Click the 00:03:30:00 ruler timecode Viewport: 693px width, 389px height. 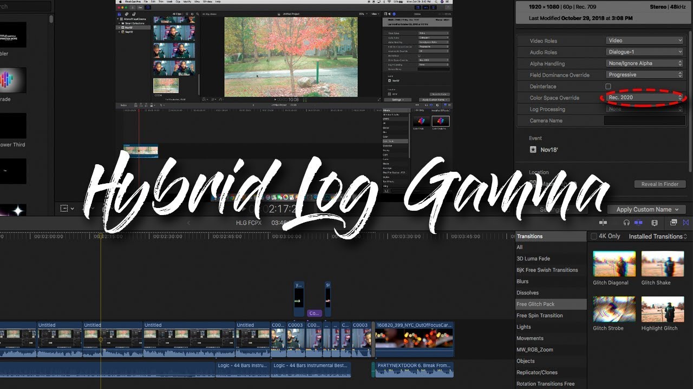[406, 237]
